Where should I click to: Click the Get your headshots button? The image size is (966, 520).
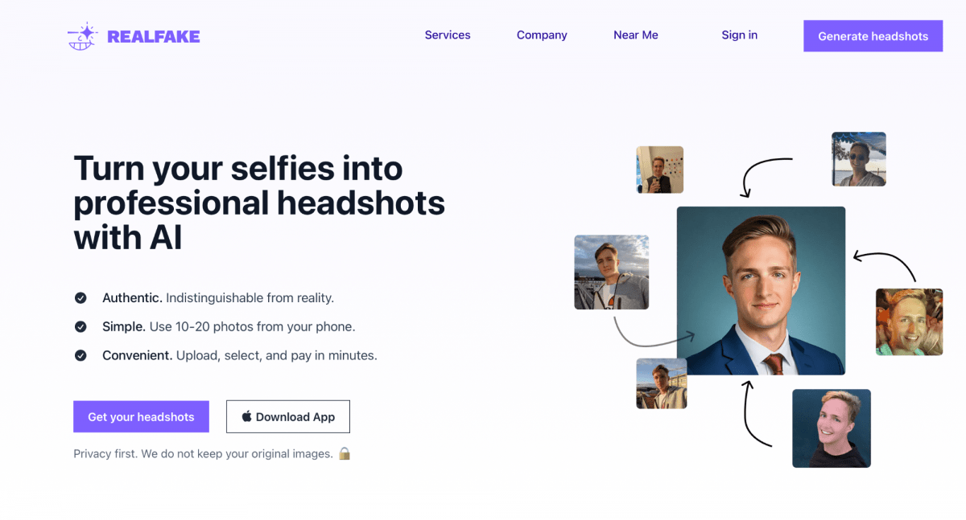coord(141,416)
